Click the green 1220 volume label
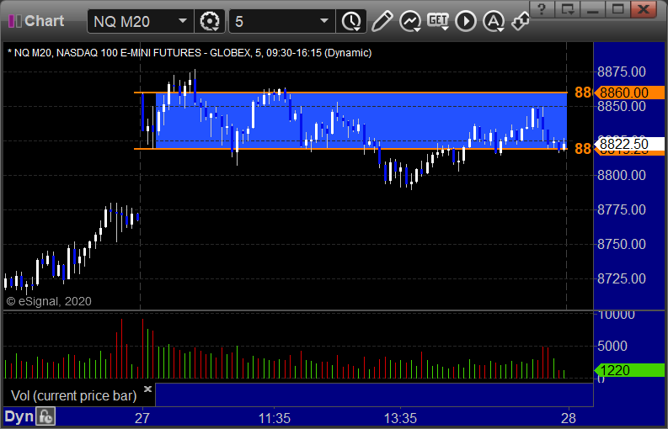The width and height of the screenshot is (668, 429). pyautogui.click(x=629, y=370)
